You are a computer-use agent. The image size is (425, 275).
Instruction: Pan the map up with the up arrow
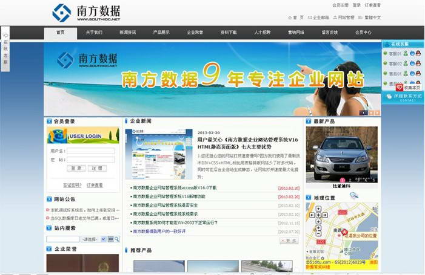click(x=318, y=209)
